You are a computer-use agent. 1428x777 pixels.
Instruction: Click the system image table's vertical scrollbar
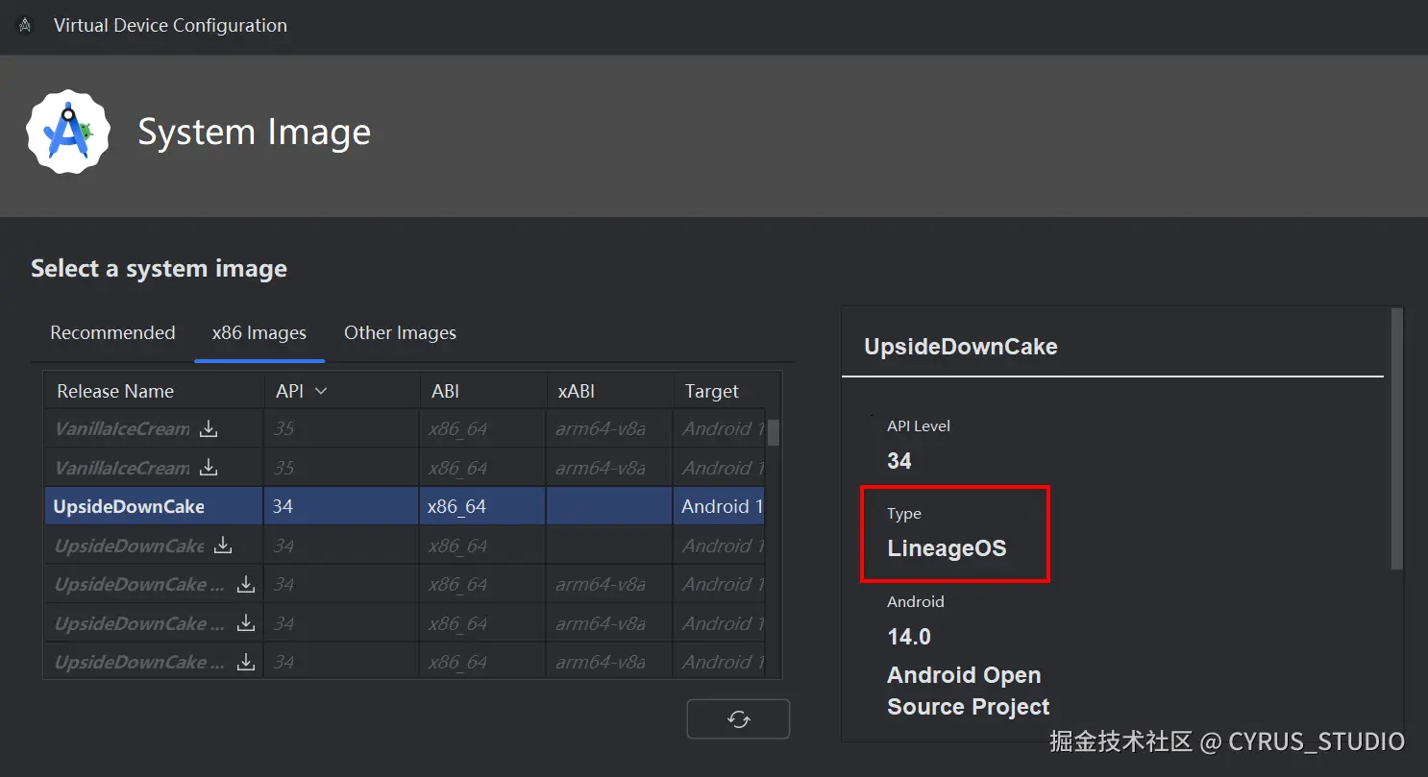pos(773,434)
